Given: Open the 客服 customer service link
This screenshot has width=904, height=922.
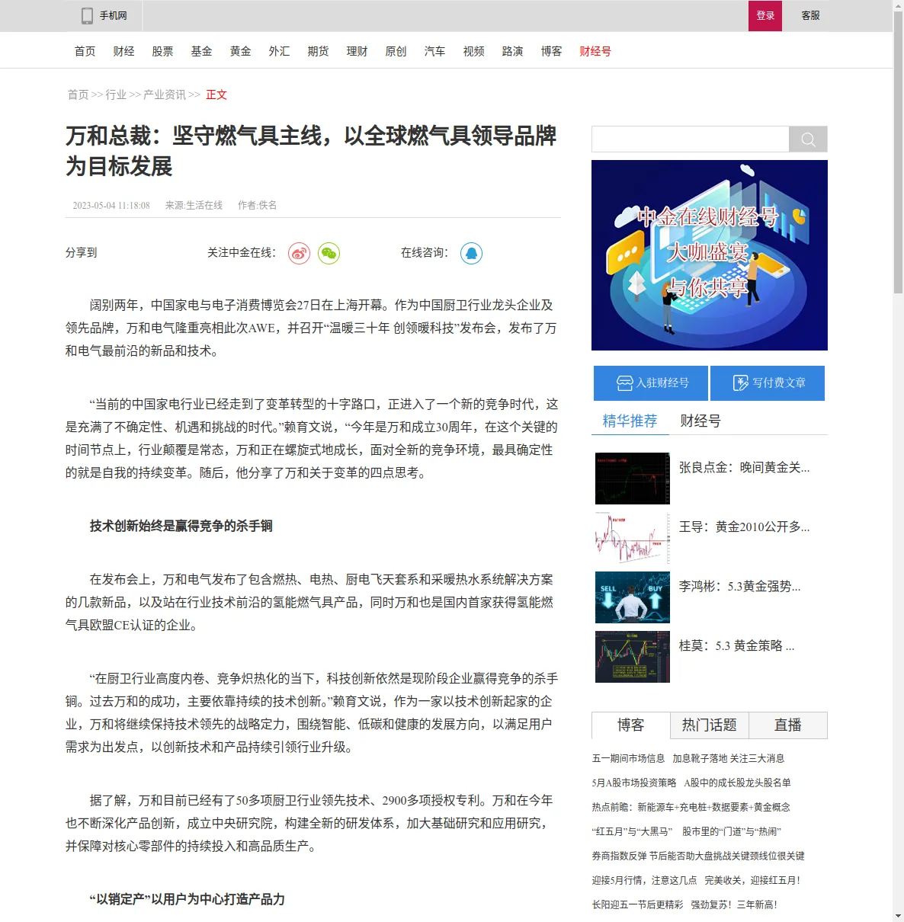Looking at the screenshot, I should tap(811, 15).
